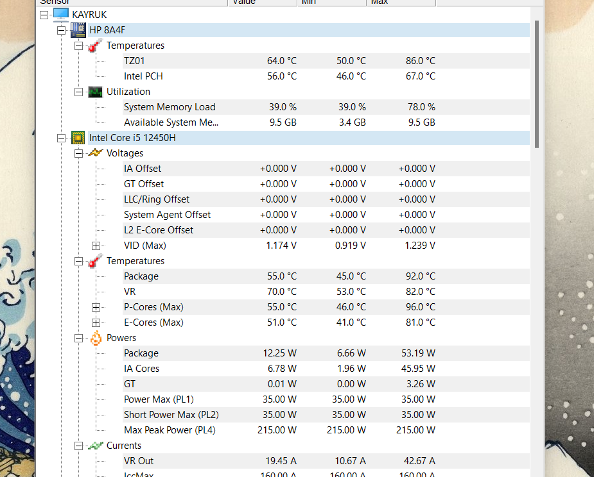This screenshot has width=594, height=477.
Task: Click the P-Cores max value 96.0 °C
Action: pos(421,306)
